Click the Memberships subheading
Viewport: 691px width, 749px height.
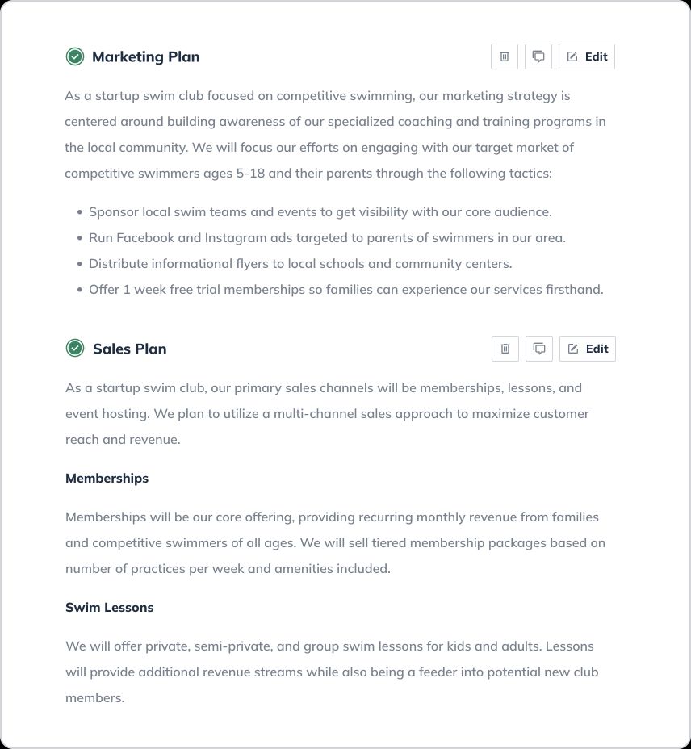pos(107,478)
